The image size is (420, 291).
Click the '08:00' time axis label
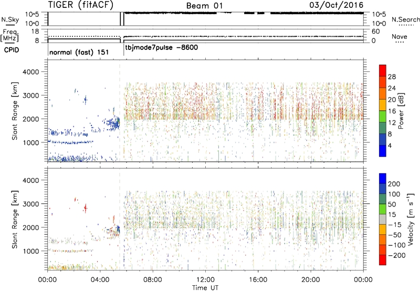click(153, 280)
